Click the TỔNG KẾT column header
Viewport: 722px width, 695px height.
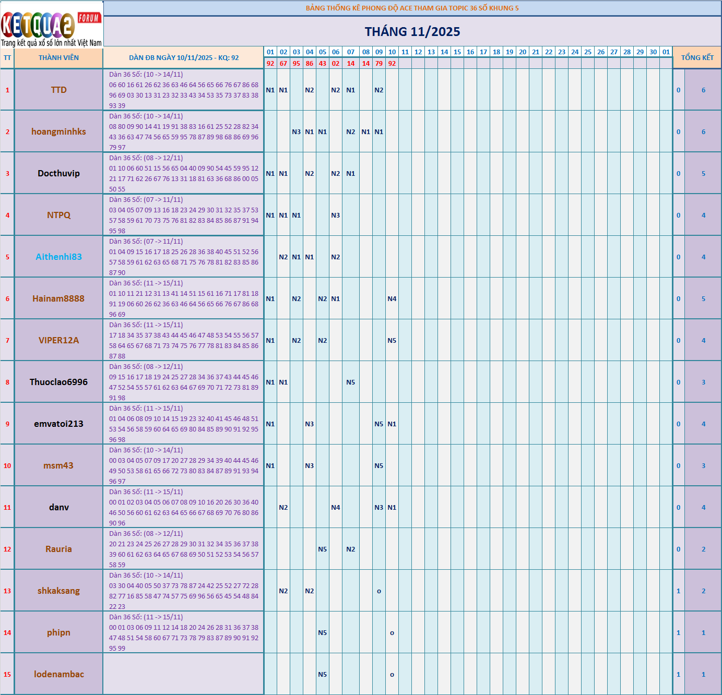(698, 57)
